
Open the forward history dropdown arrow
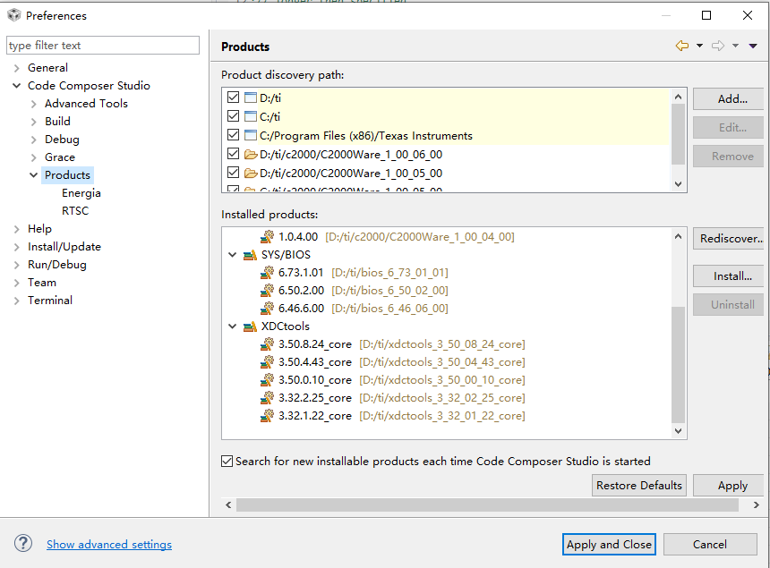(736, 47)
